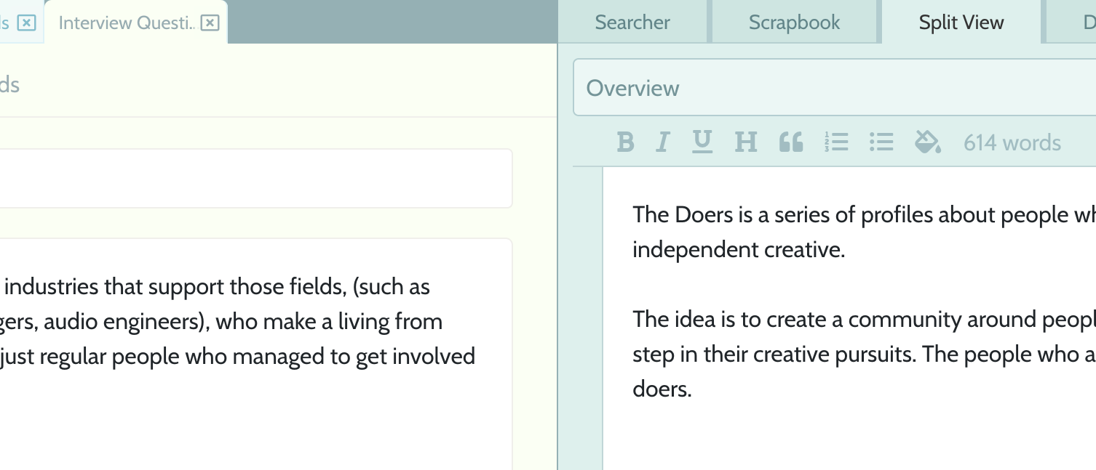The height and width of the screenshot is (470, 1096).
Task: Open the Searcher tab
Action: [x=632, y=23]
